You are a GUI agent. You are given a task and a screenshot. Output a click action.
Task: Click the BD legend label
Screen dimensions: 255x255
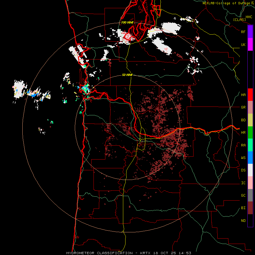point(243,120)
